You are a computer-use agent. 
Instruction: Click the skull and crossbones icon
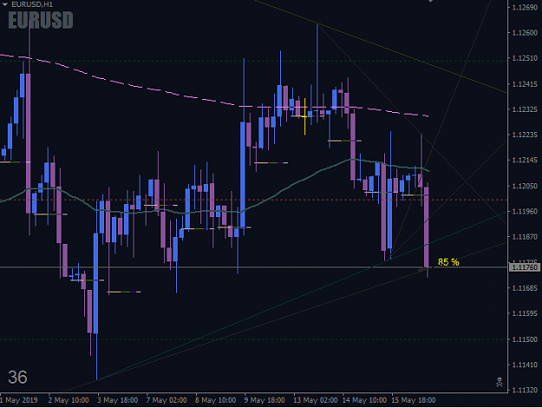tap(500, 382)
